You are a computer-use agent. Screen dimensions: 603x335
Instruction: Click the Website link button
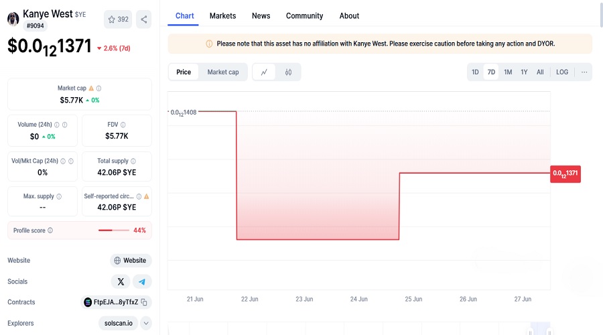pos(131,261)
